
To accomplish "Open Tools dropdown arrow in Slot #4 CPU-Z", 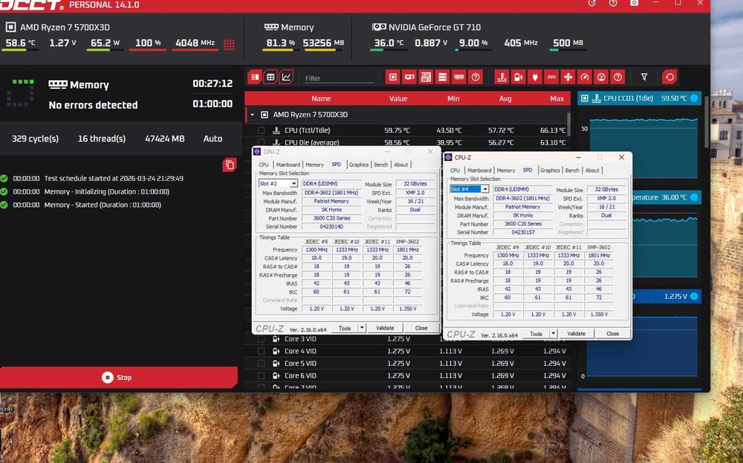I will 553,334.
